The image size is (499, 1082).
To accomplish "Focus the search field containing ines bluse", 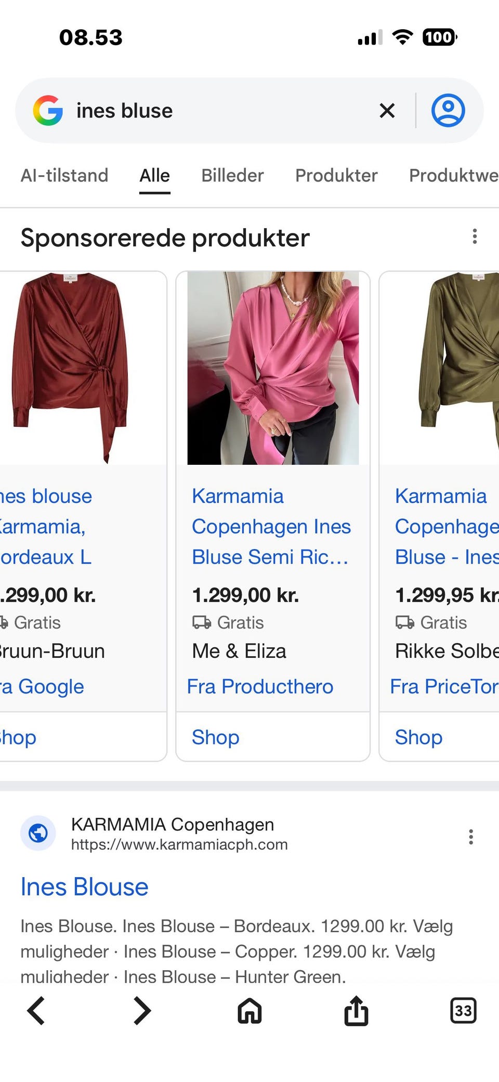I will click(218, 111).
